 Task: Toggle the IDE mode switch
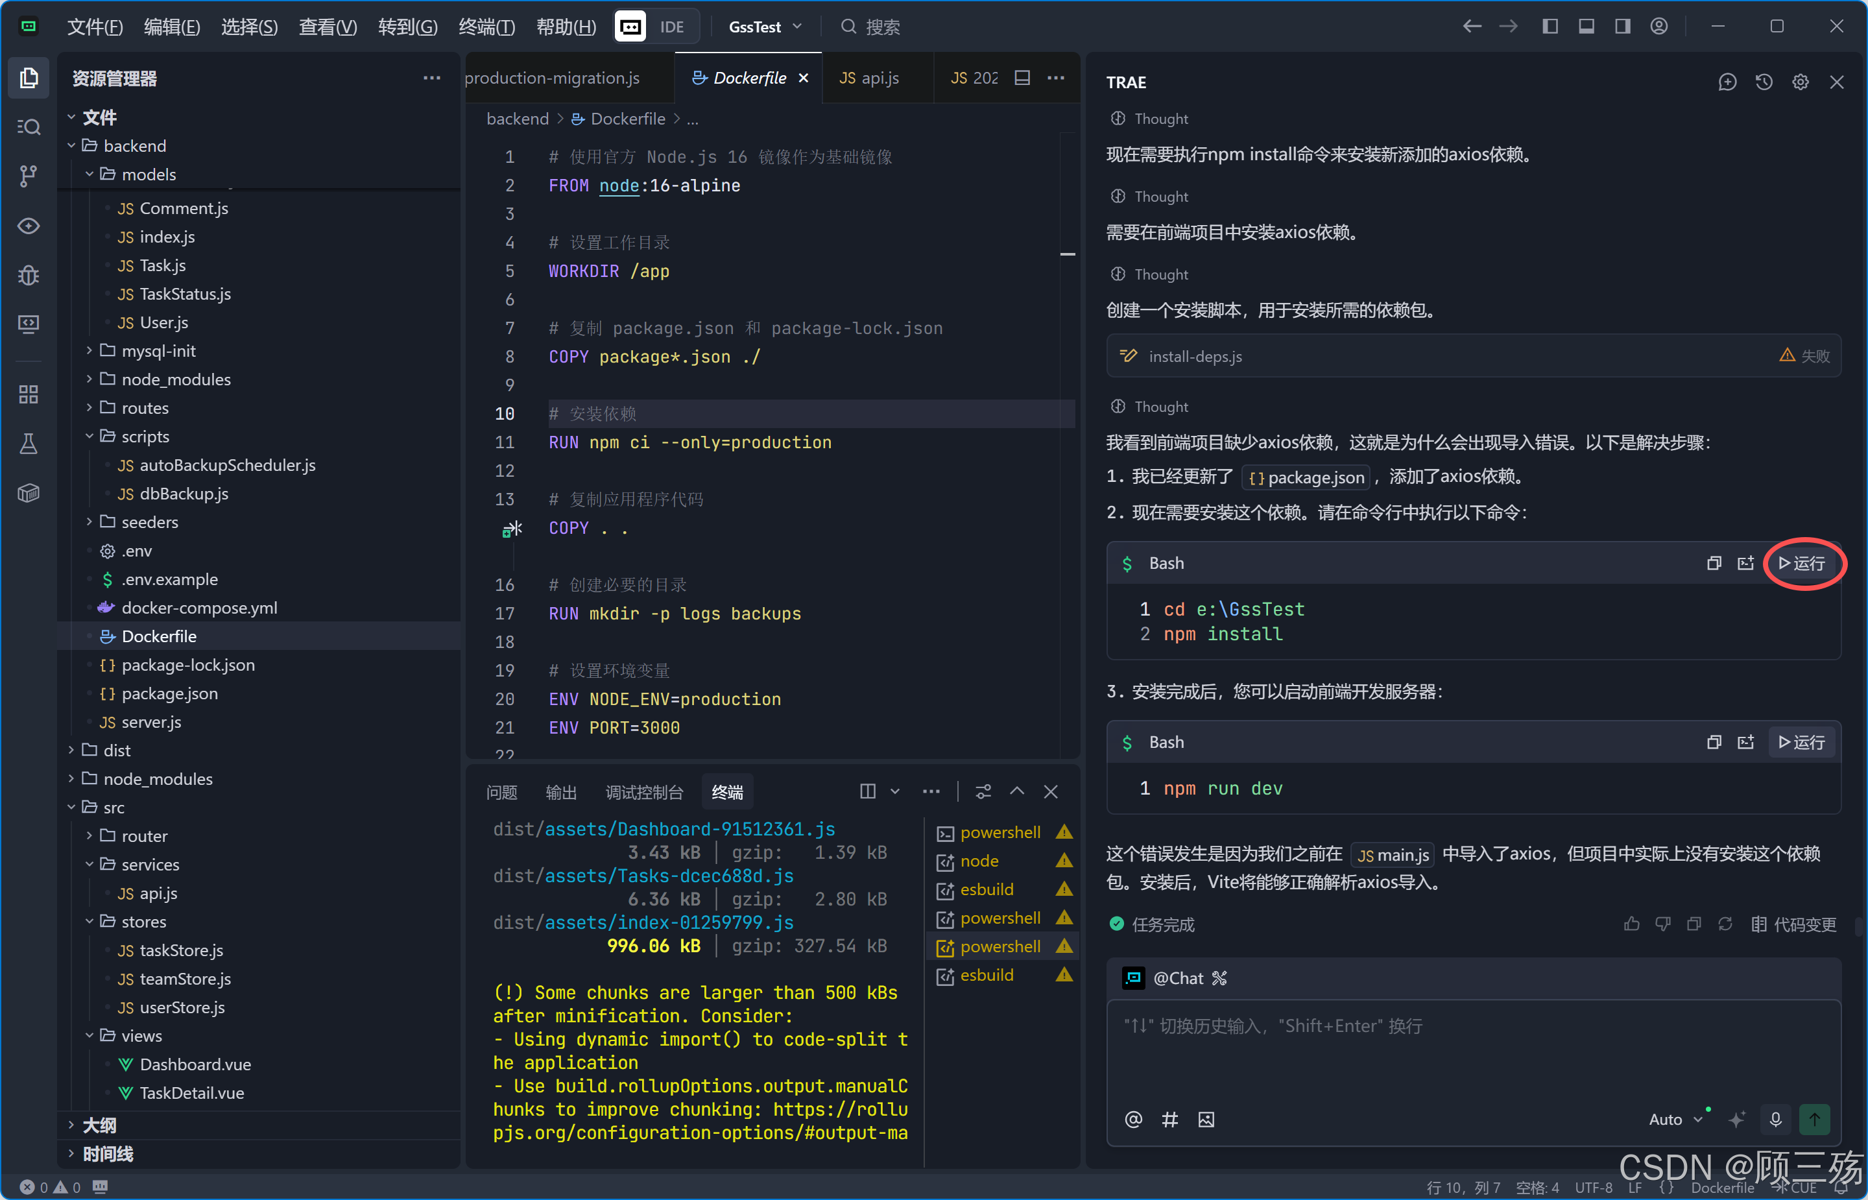click(x=655, y=27)
